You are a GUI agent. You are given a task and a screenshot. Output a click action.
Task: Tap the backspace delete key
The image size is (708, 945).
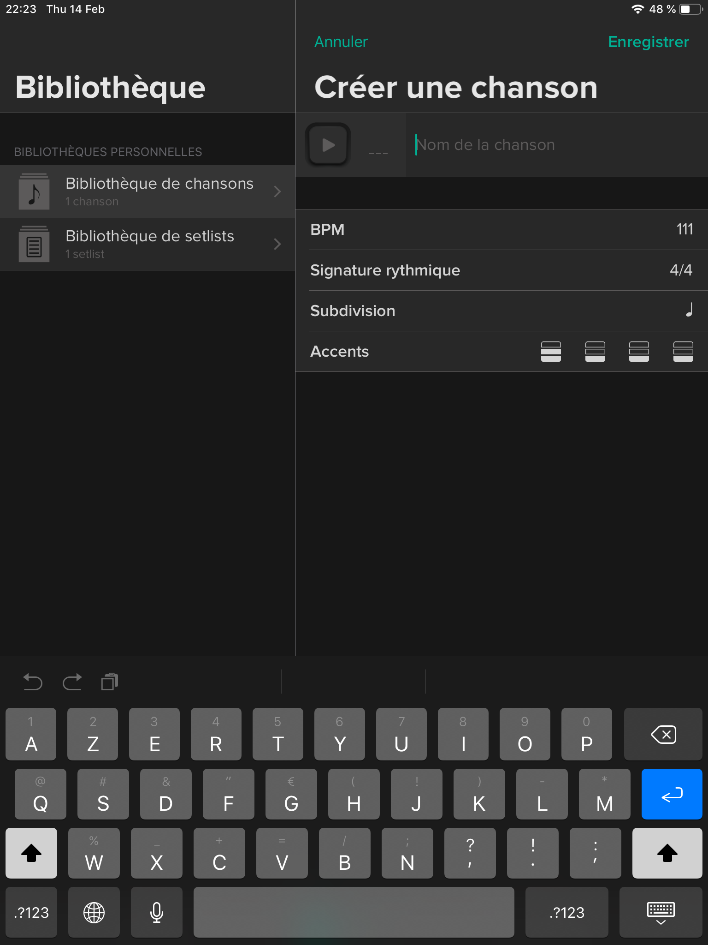click(x=663, y=734)
